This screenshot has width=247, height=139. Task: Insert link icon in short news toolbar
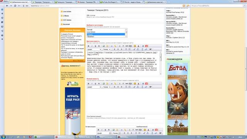point(112,46)
